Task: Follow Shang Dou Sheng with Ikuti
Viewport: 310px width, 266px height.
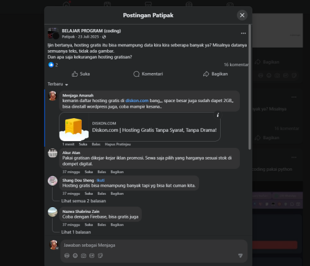Action: click(100, 181)
